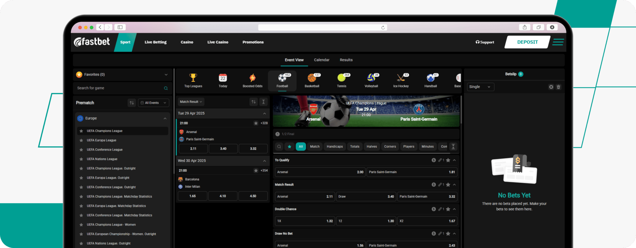Favorite UEFA Europa League star
This screenshot has height=248, width=636.
(x=81, y=140)
